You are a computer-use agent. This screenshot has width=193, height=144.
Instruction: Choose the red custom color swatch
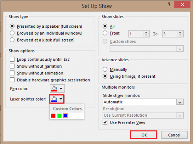click(x=53, y=116)
